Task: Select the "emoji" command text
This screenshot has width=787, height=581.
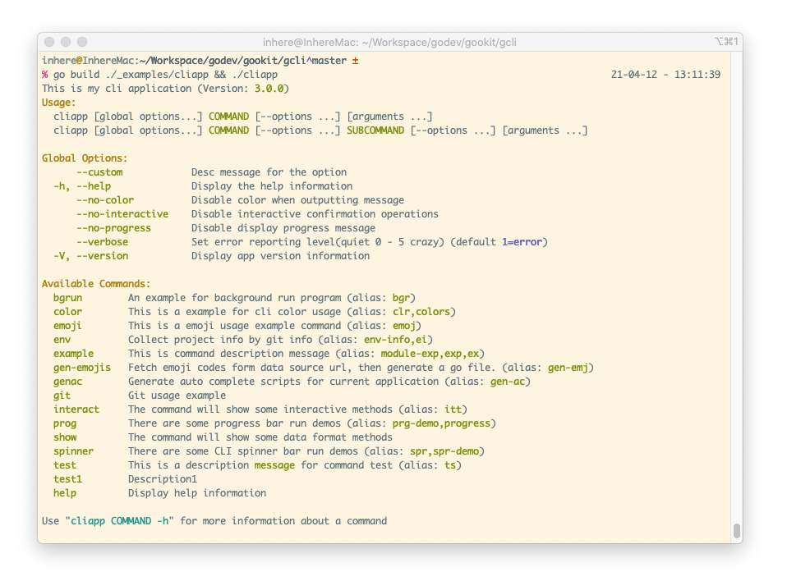Action: click(x=67, y=325)
